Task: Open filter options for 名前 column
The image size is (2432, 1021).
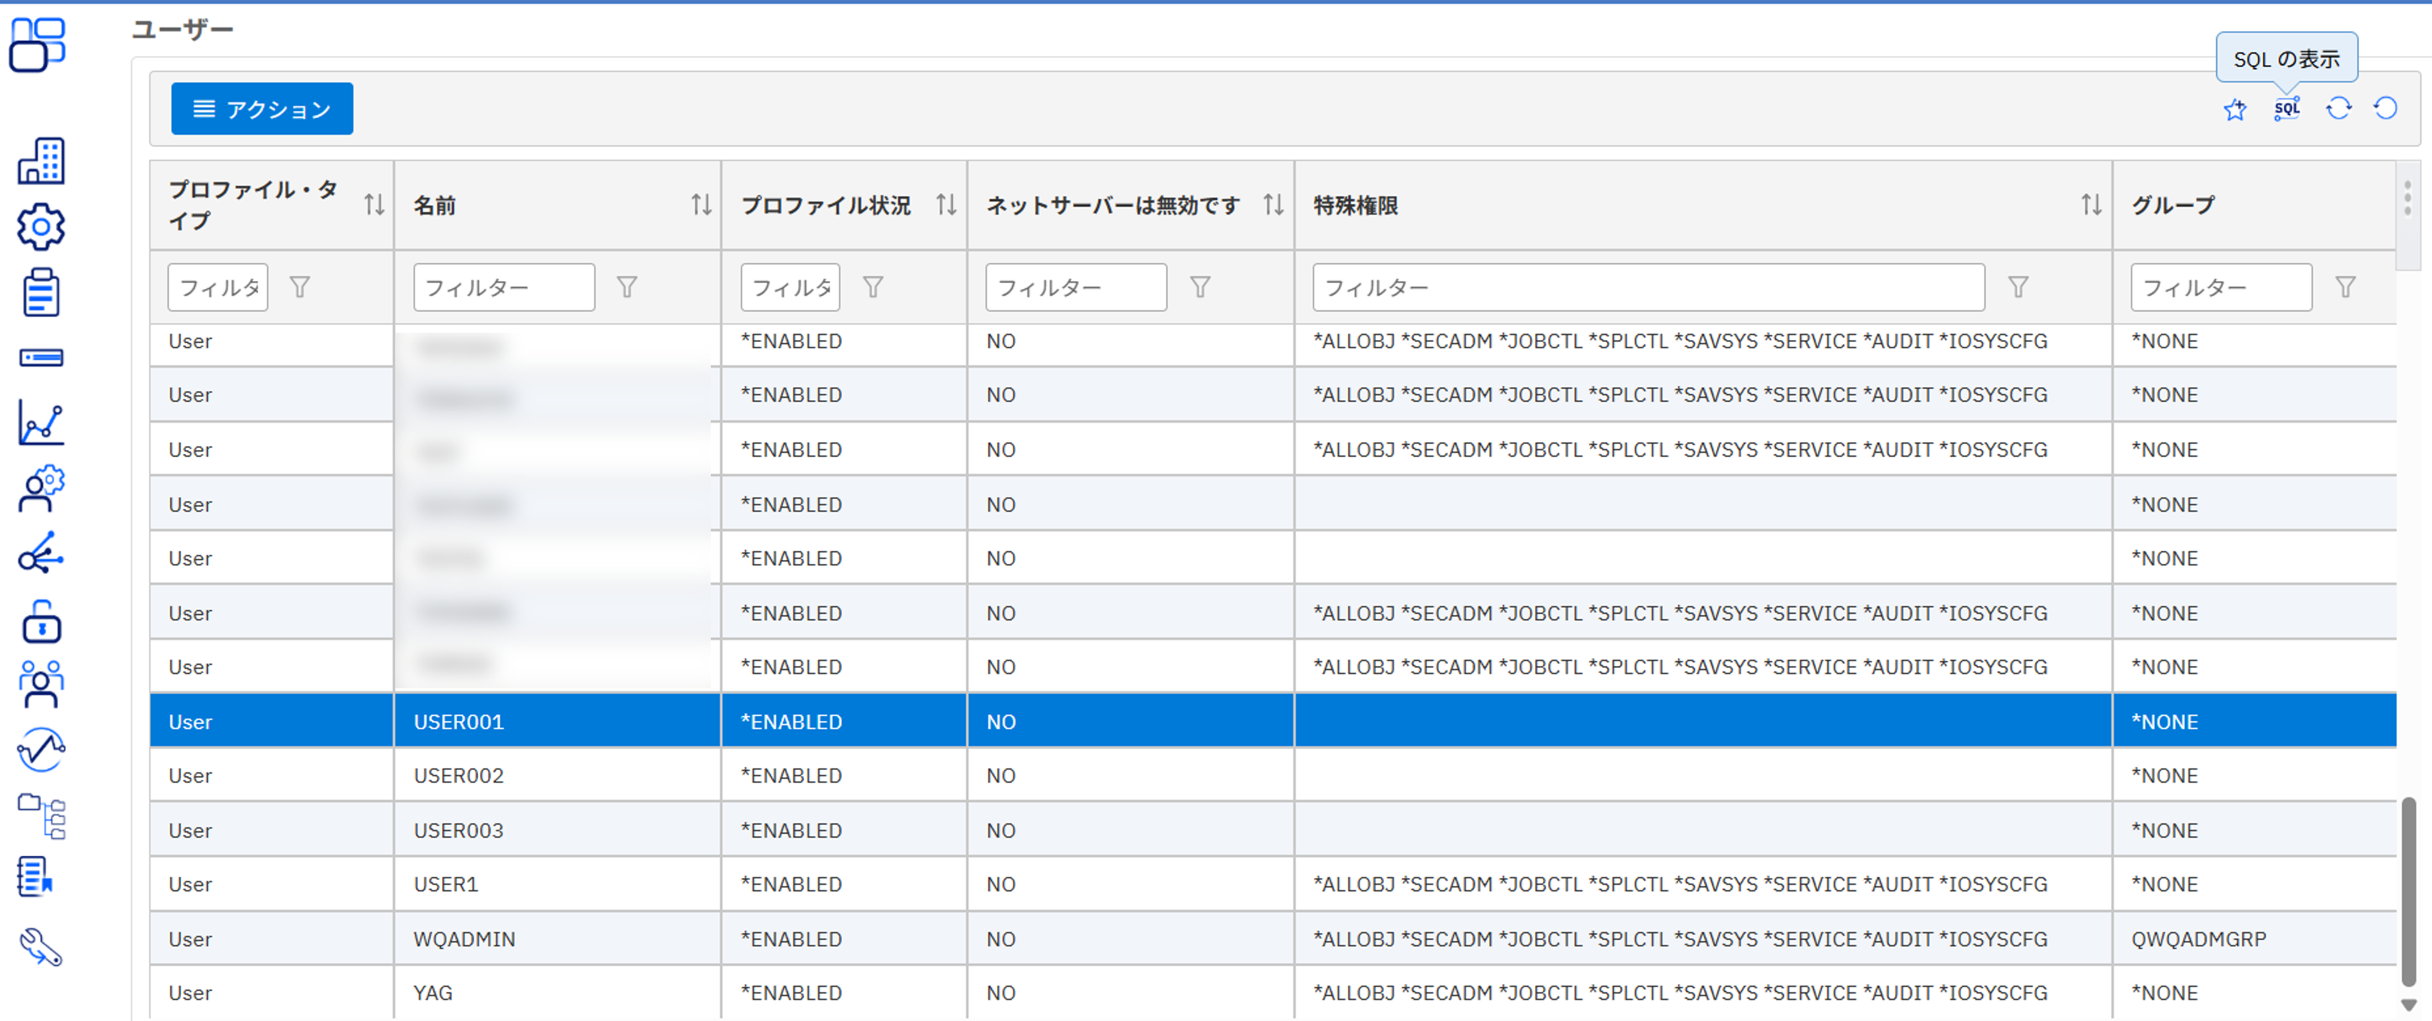Action: 627,287
